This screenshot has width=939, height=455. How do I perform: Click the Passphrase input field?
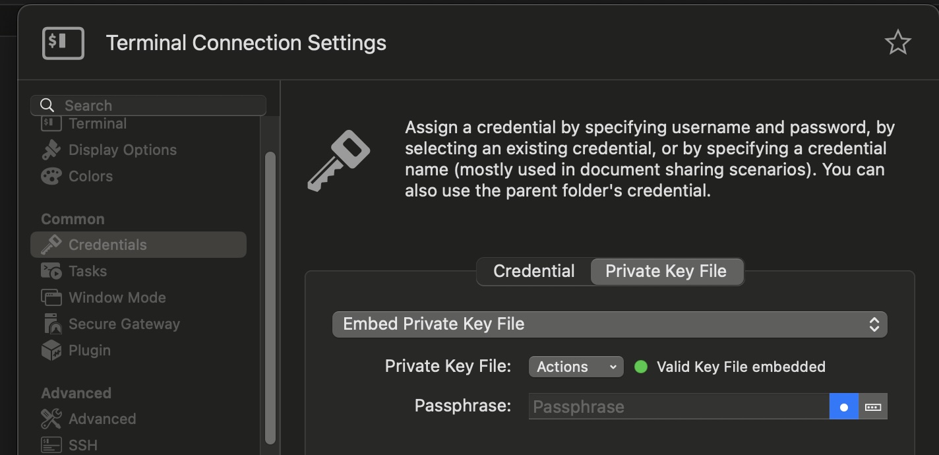(x=679, y=407)
